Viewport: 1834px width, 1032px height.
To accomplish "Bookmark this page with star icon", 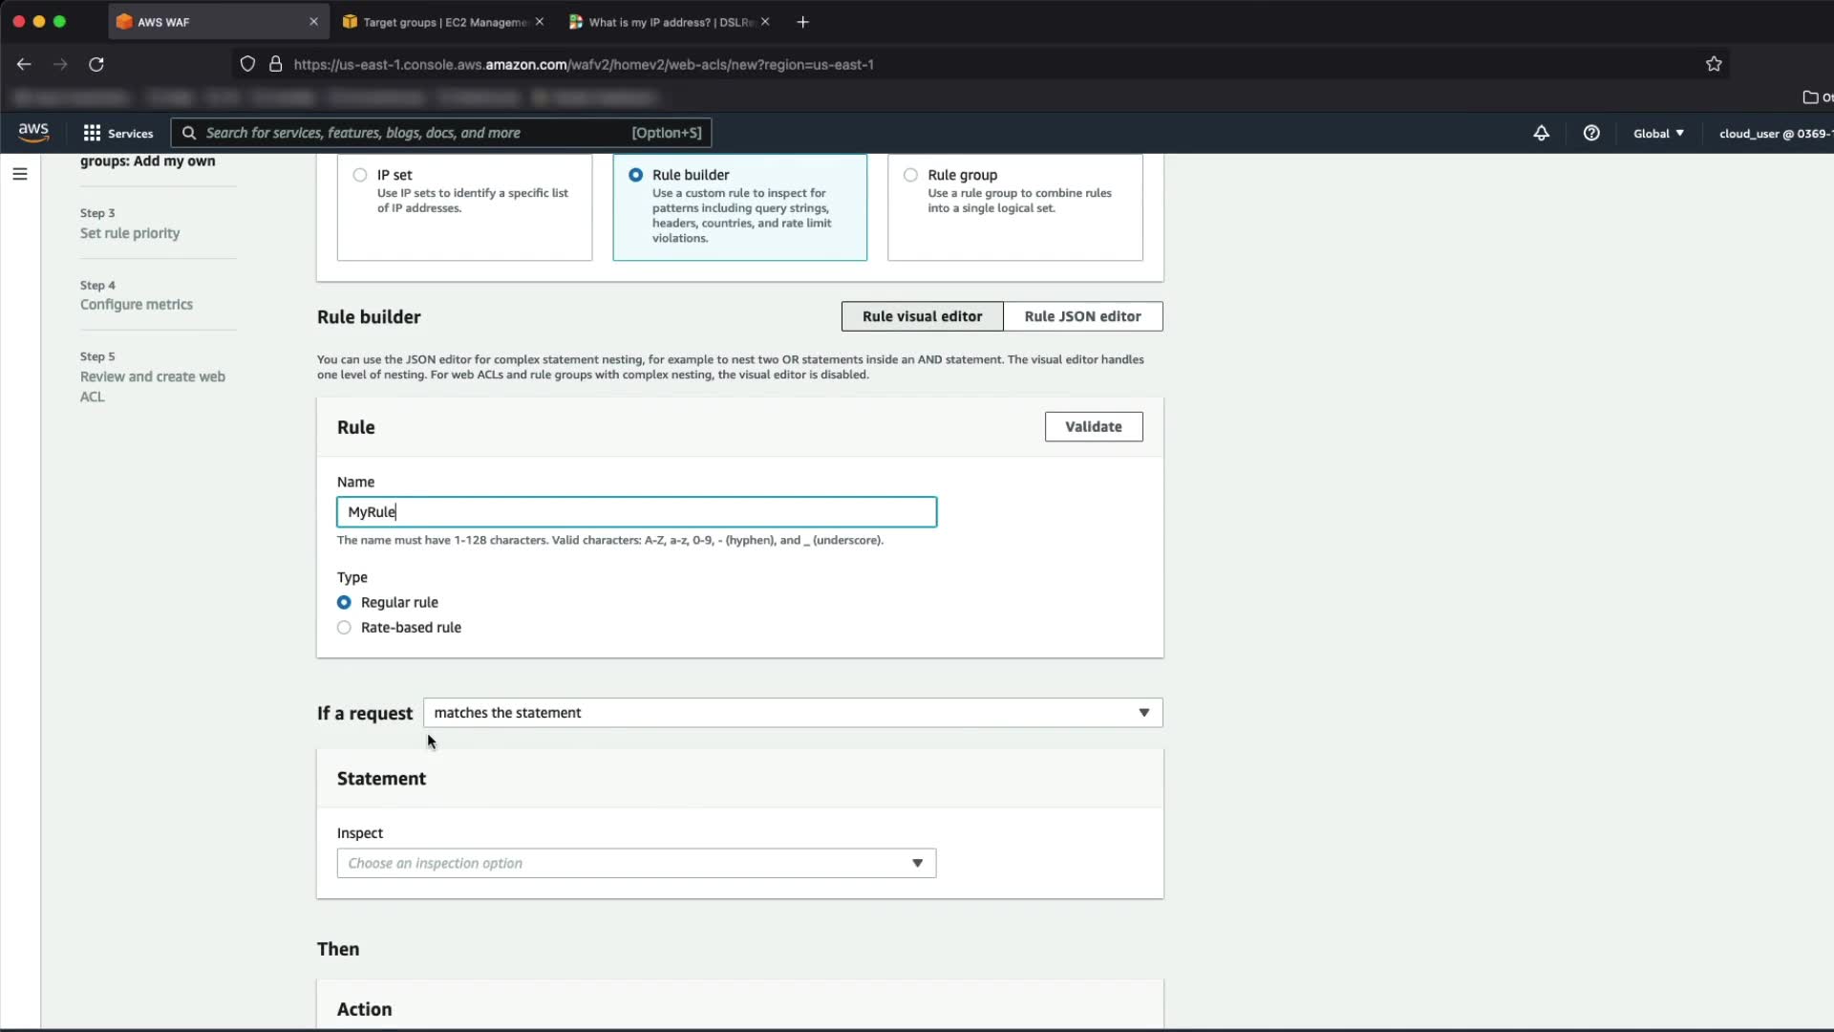I will tap(1714, 64).
